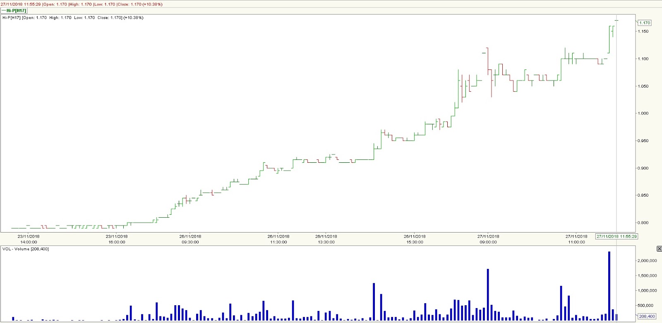Viewport: 662px width, 323px height.
Task: Click the top status bar date and OHLC text
Action: (x=82, y=4)
